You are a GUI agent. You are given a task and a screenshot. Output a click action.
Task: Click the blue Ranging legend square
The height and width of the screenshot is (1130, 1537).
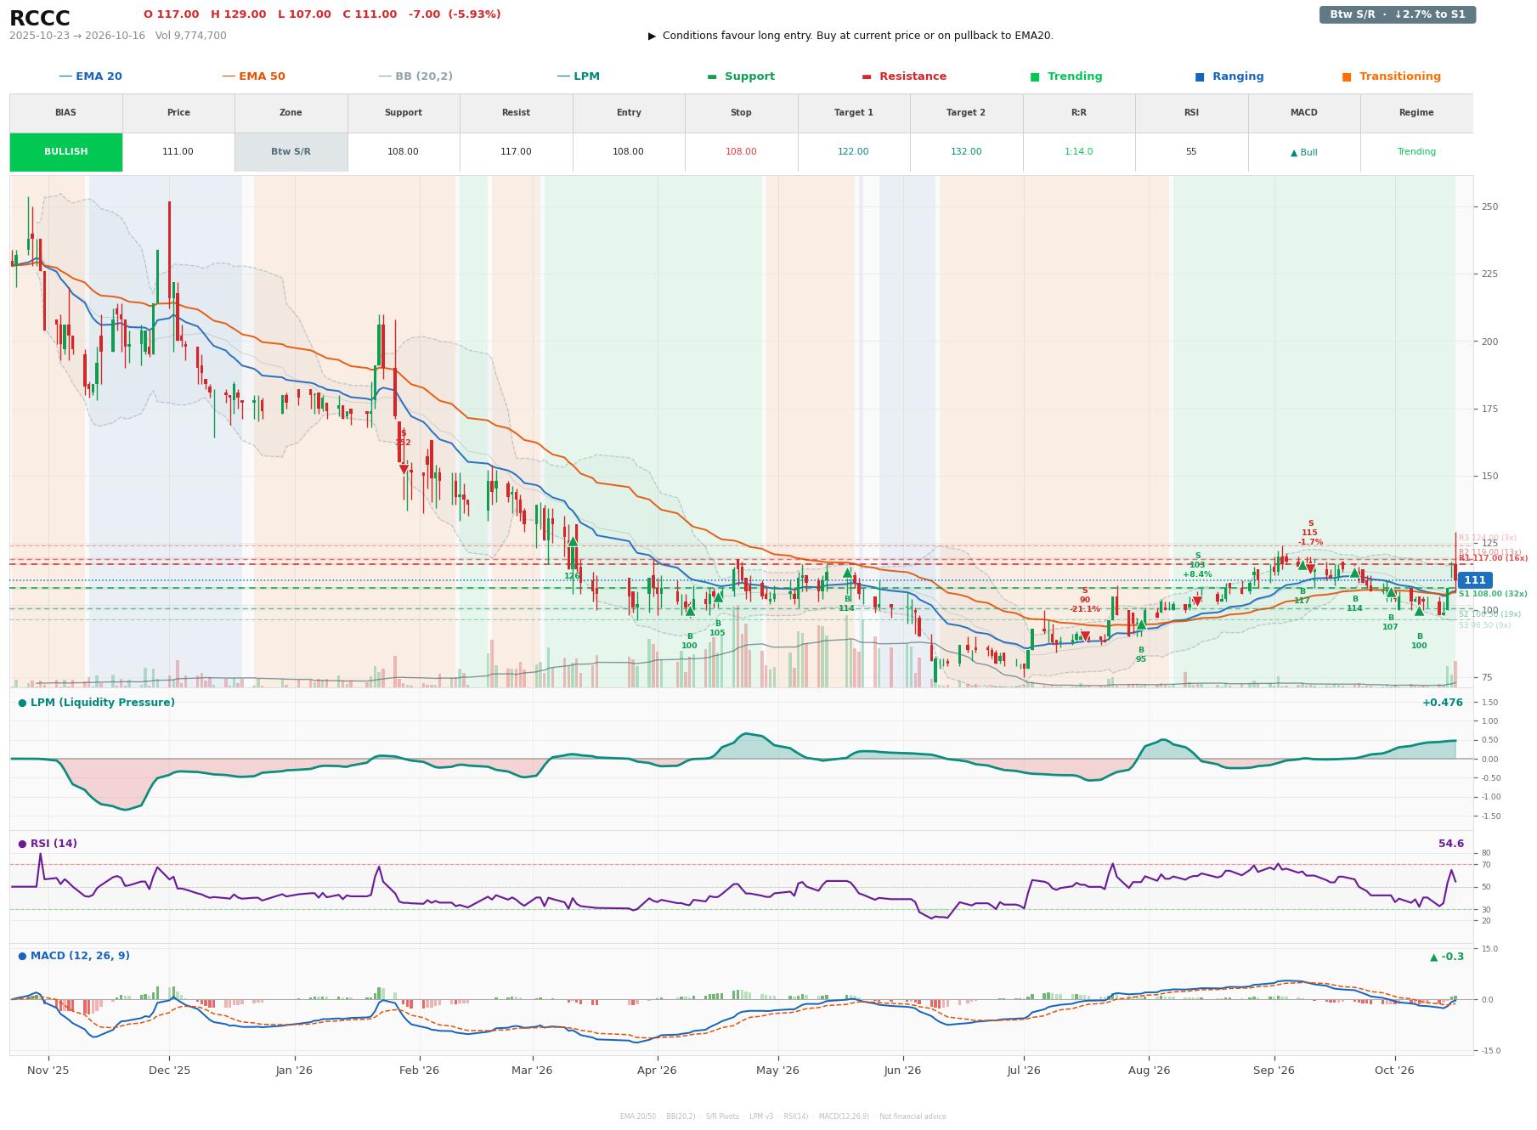tap(1199, 76)
